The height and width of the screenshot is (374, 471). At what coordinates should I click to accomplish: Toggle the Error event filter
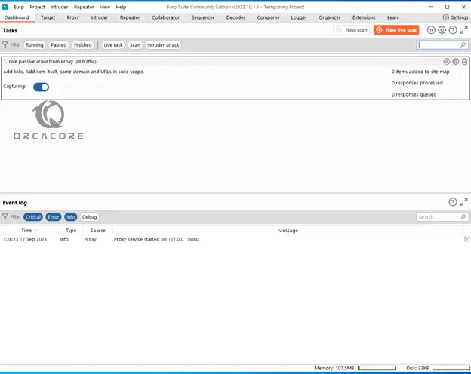(x=54, y=217)
